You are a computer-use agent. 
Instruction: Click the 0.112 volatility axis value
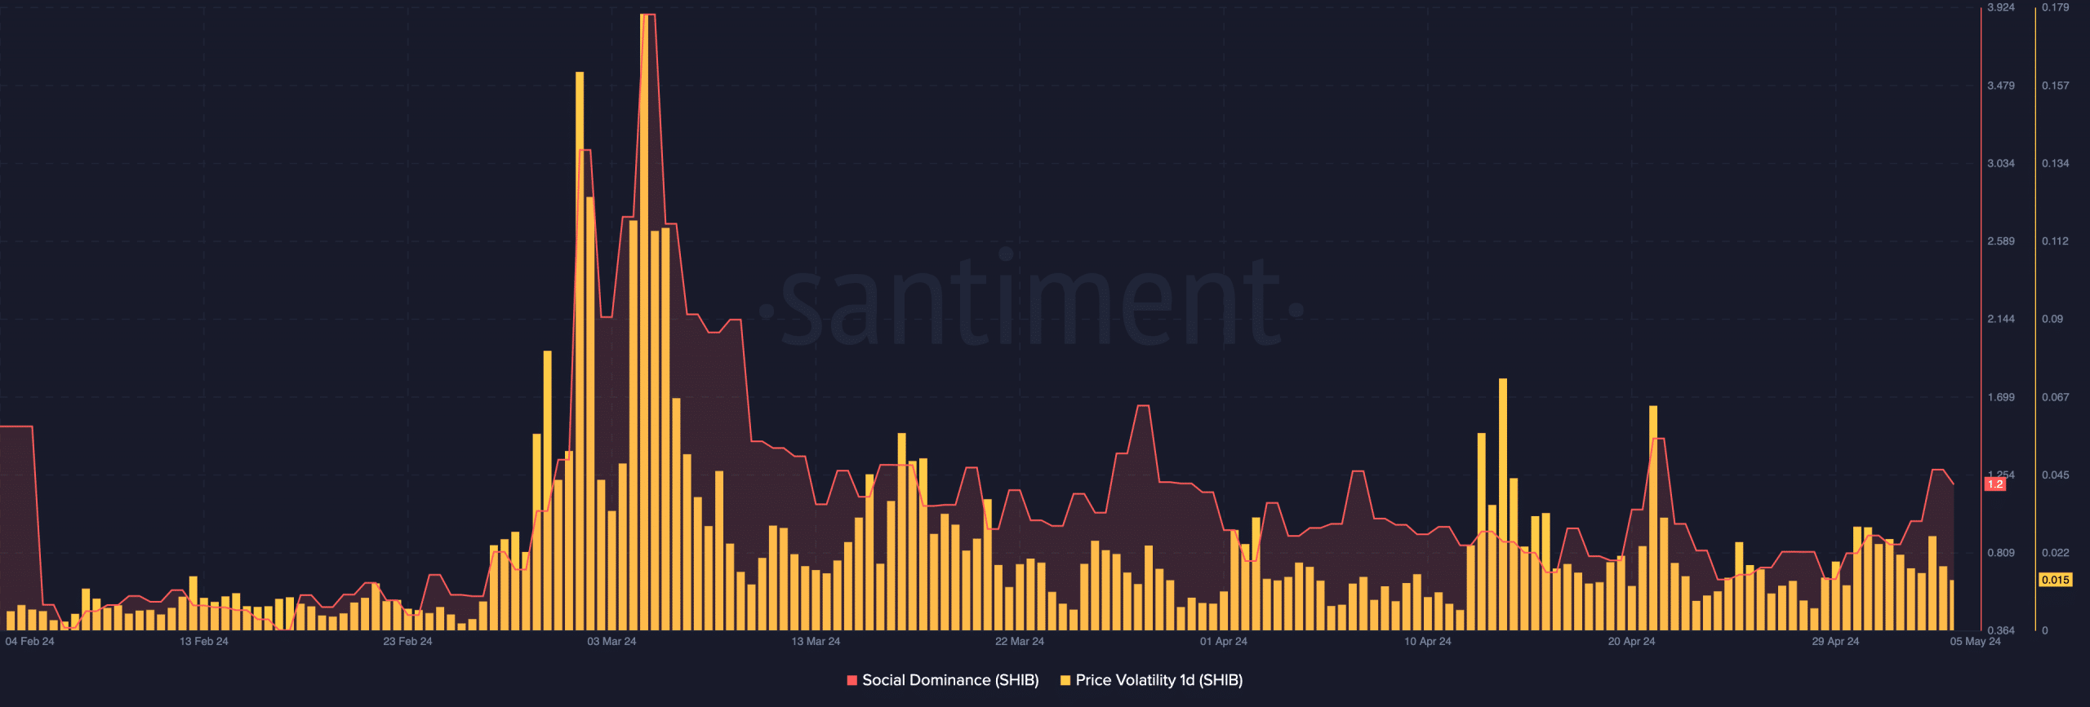(2056, 241)
